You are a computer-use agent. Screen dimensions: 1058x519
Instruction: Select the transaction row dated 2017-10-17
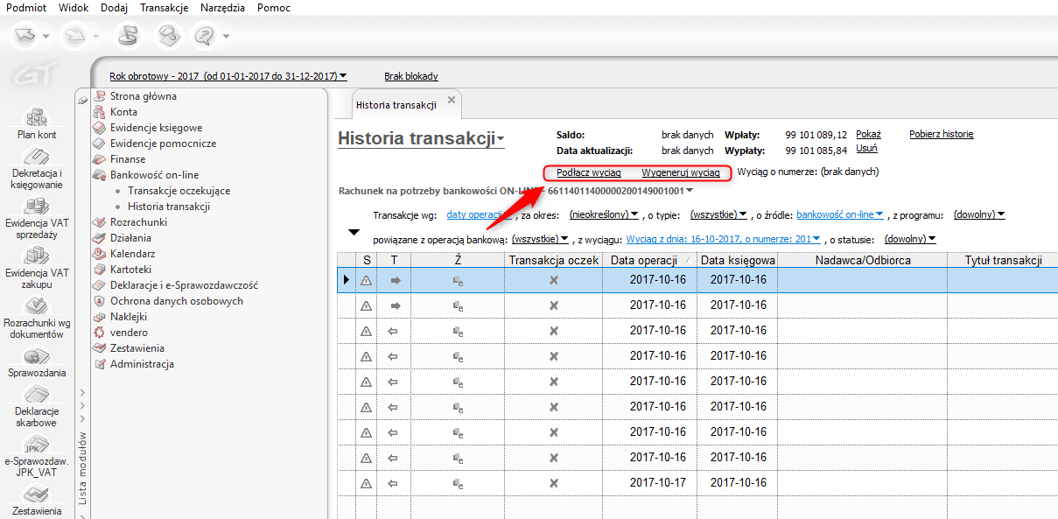pyautogui.click(x=697, y=482)
